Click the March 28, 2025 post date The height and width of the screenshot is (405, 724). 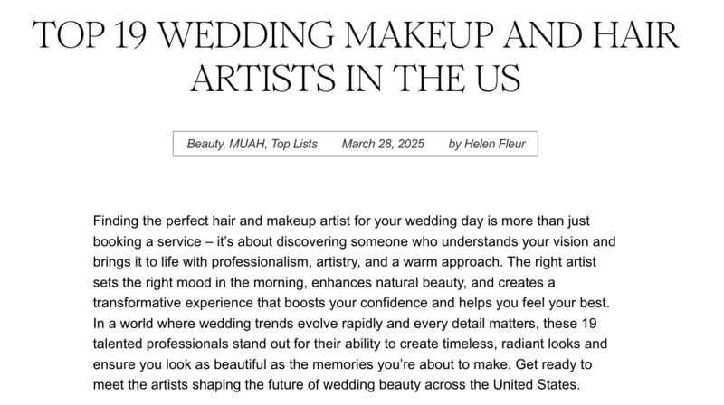coord(383,144)
